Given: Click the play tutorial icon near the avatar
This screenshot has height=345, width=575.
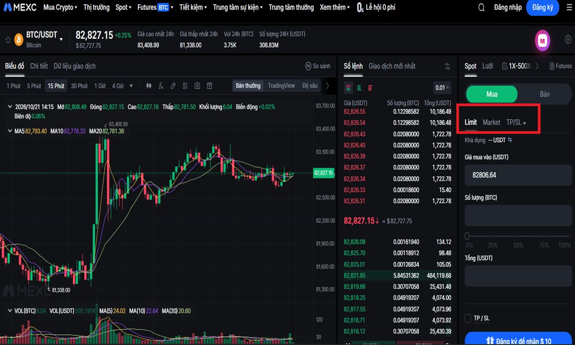Looking at the screenshot, I should click(568, 39).
